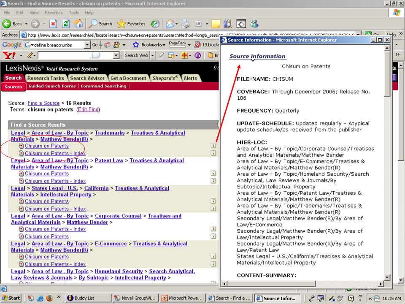Open the IE Search magnifier button
This screenshot has width=405, height=304.
[100, 24]
